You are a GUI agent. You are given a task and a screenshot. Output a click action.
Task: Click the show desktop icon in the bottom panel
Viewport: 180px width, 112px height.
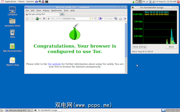[2, 110]
